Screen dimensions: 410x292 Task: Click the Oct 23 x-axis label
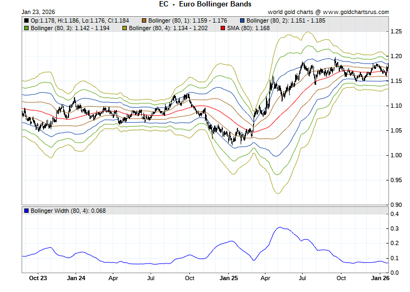click(38, 279)
